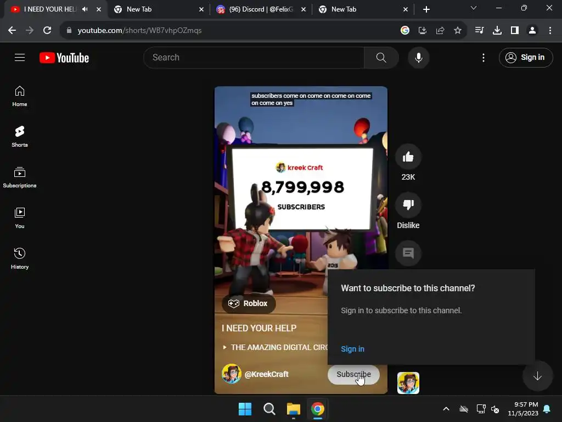Click muted volume tray icon

pos(495,409)
